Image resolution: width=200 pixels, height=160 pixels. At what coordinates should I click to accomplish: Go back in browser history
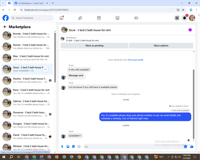[x=4, y=10]
